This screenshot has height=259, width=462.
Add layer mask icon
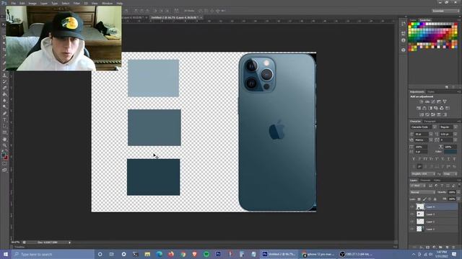428,247
